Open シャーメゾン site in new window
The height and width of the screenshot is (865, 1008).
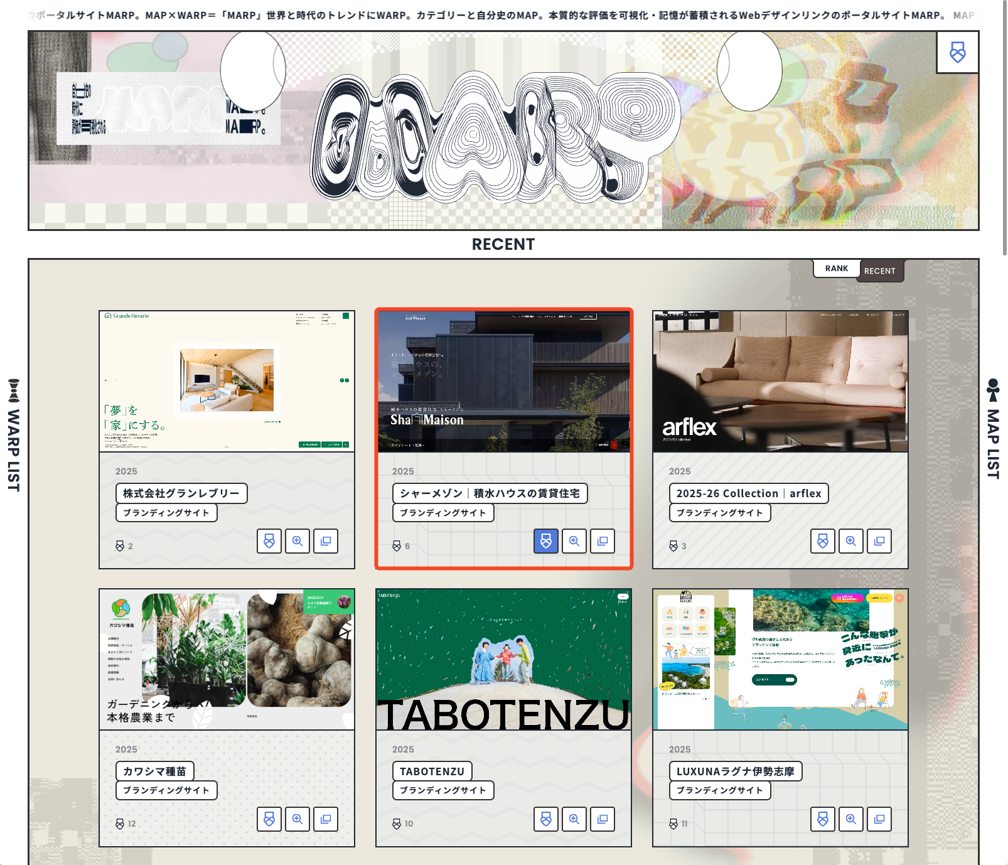(x=603, y=541)
